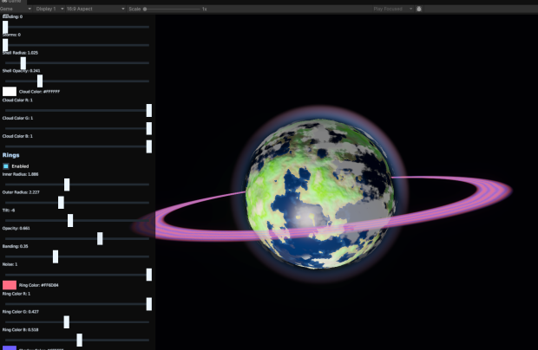Viewport: 538px width, 350px height.
Task: Click the bug icon in Game view toolbar
Action: 419,9
